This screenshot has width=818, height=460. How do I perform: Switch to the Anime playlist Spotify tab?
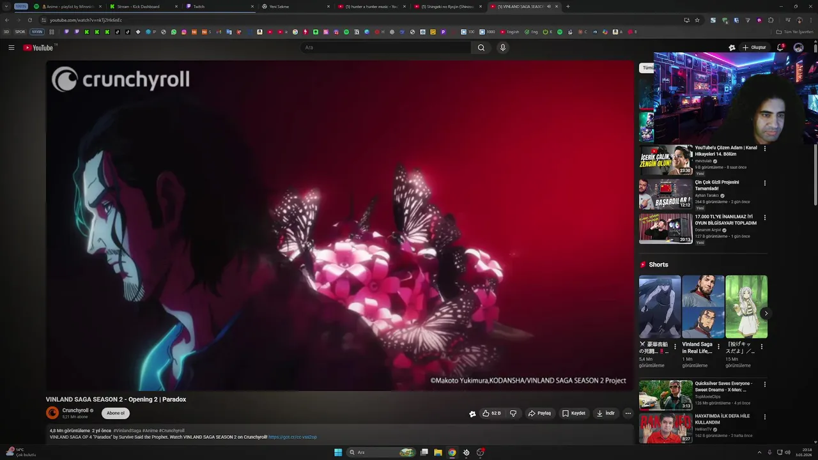[68, 6]
